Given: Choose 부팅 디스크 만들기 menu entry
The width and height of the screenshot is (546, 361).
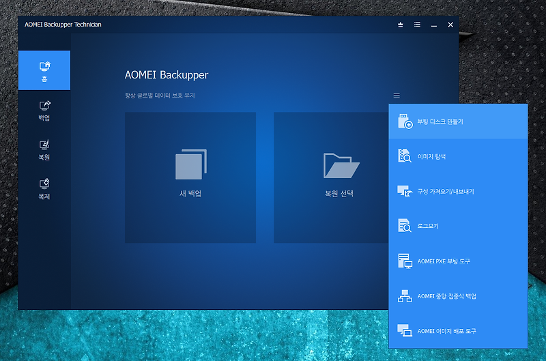Looking at the screenshot, I should 458,121.
